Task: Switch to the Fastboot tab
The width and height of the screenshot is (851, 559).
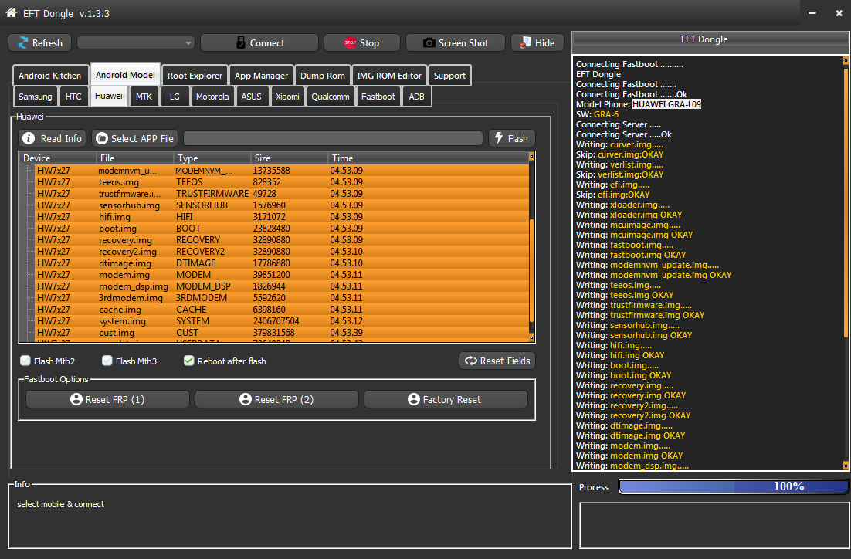Action: 378,97
